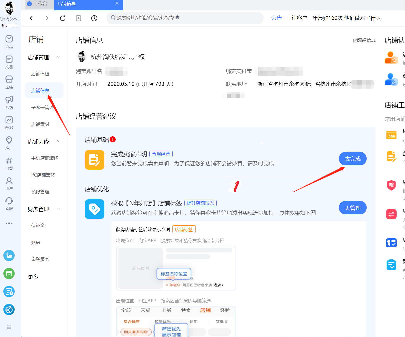Collapse the 店铺管理 menu group
The image size is (405, 337).
coord(58,57)
